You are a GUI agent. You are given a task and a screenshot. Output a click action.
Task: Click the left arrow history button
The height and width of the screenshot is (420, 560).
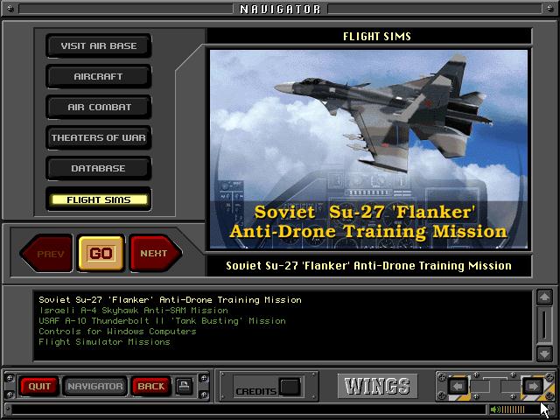click(458, 387)
